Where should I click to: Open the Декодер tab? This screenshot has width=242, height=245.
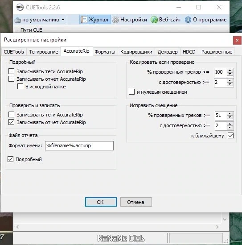pyautogui.click(x=168, y=52)
